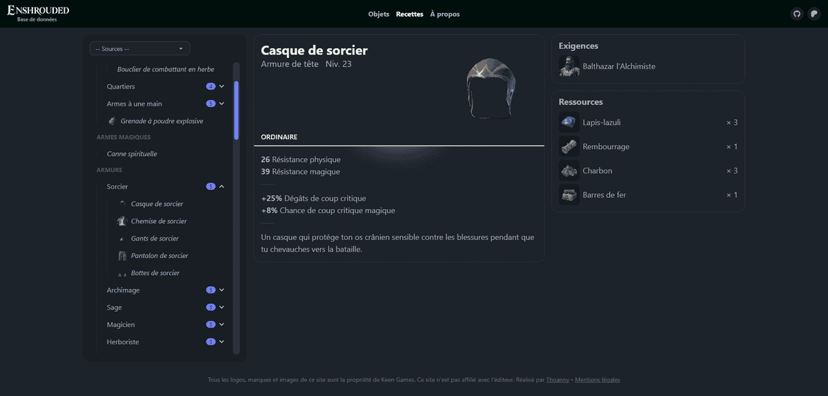The image size is (828, 396).
Task: Click the Charbon resource icon
Action: pos(569,170)
